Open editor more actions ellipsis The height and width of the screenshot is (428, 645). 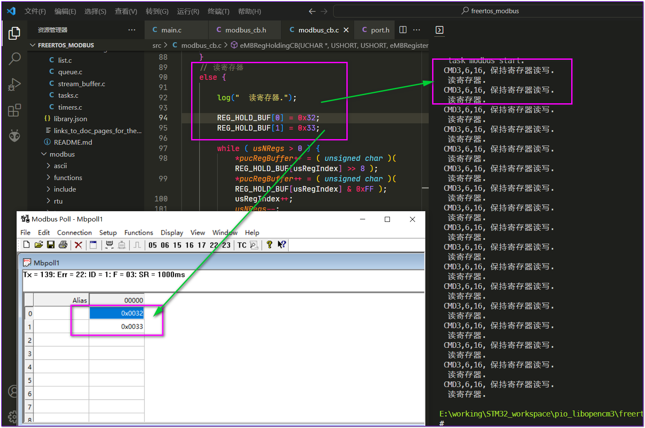point(417,30)
